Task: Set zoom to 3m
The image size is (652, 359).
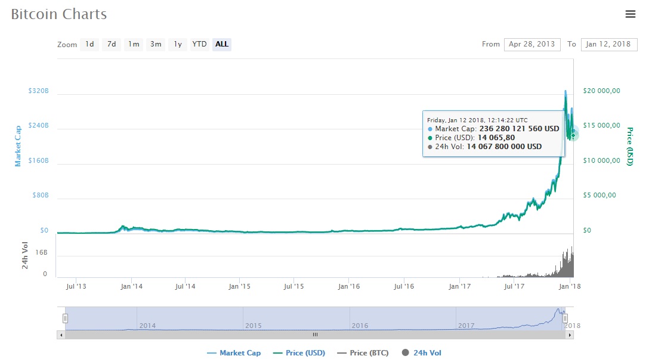Action: (x=156, y=44)
